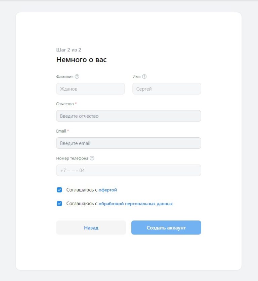Click the Отчество field label
The image size is (258, 281).
click(65, 104)
